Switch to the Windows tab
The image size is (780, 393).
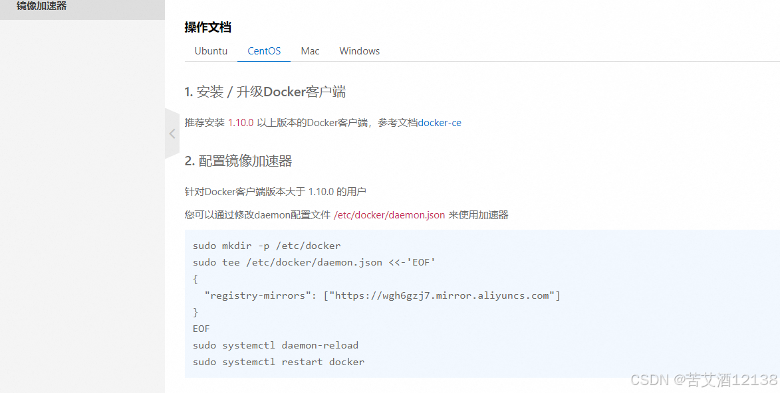coord(359,50)
